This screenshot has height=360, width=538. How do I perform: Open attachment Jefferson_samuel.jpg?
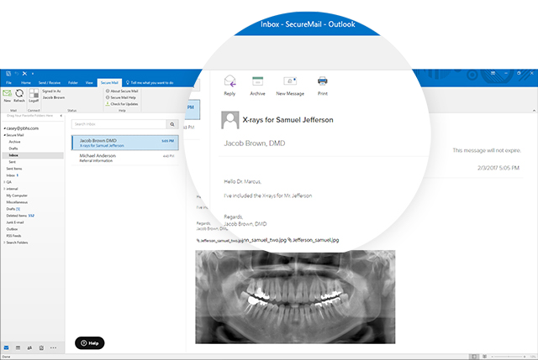tap(314, 240)
